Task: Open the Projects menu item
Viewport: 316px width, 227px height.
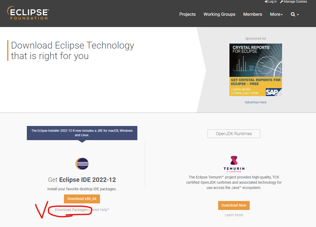Action: [187, 14]
